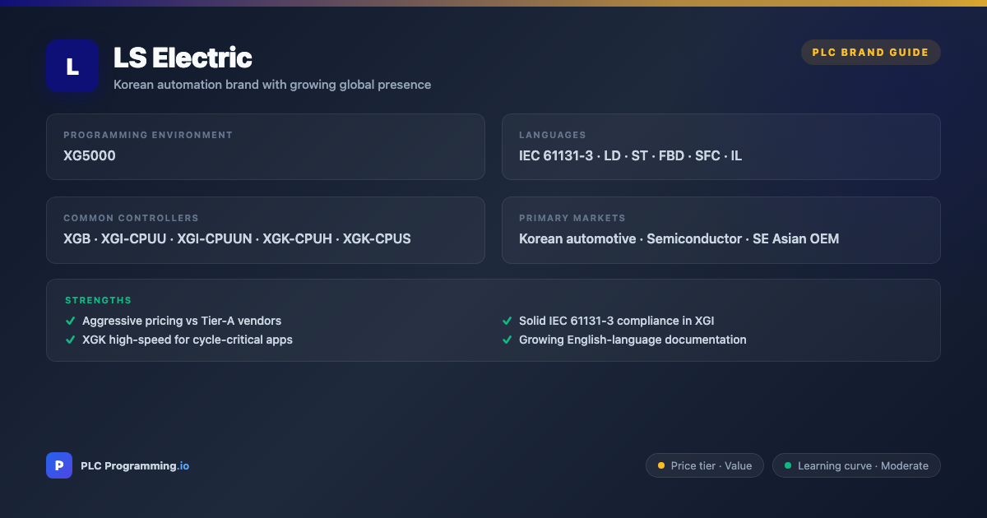Click the PRIMARY MARKETS label
The height and width of the screenshot is (518, 987).
tap(572, 218)
